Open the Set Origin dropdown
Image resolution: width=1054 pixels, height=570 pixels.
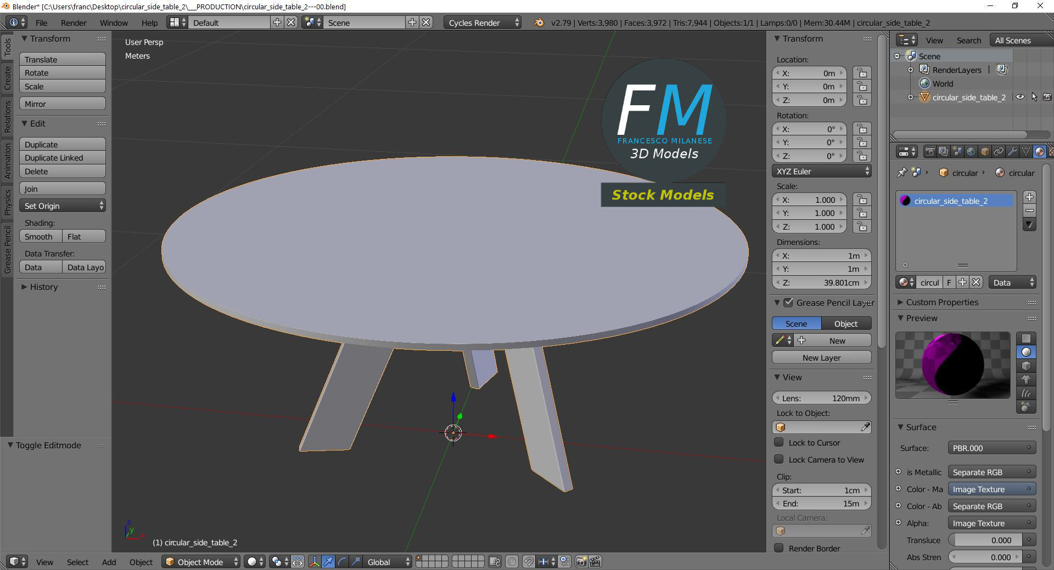pyautogui.click(x=63, y=206)
